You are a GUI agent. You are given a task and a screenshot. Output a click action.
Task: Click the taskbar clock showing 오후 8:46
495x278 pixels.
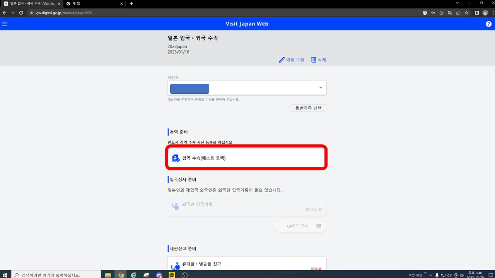pyautogui.click(x=475, y=275)
